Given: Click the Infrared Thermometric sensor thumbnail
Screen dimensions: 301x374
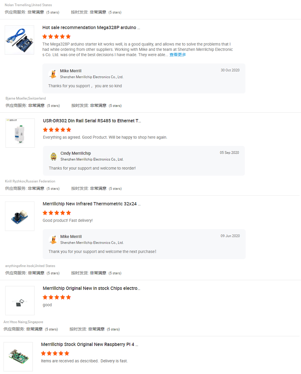Looking at the screenshot, I should [20, 216].
